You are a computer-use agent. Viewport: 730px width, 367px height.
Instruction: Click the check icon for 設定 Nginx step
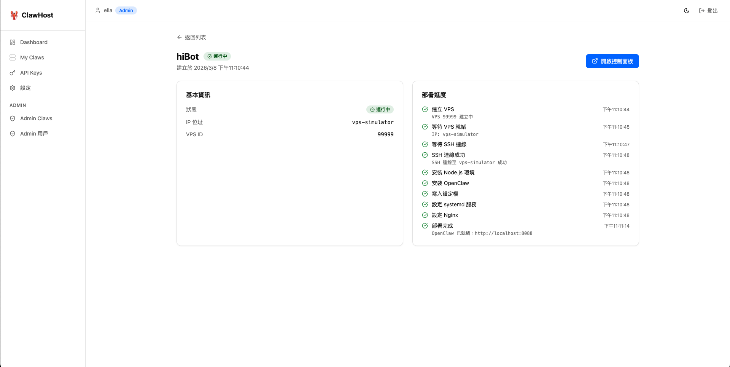[x=425, y=215]
